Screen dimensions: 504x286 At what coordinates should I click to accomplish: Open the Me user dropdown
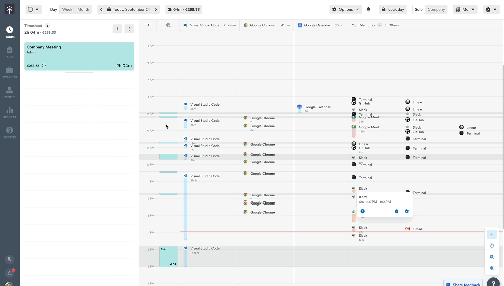(465, 9)
